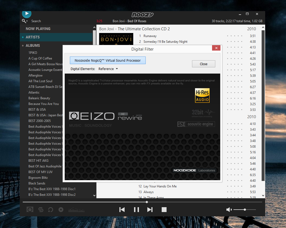Skip to the previous track
Viewport: 286px width, 228px height.
122,210
